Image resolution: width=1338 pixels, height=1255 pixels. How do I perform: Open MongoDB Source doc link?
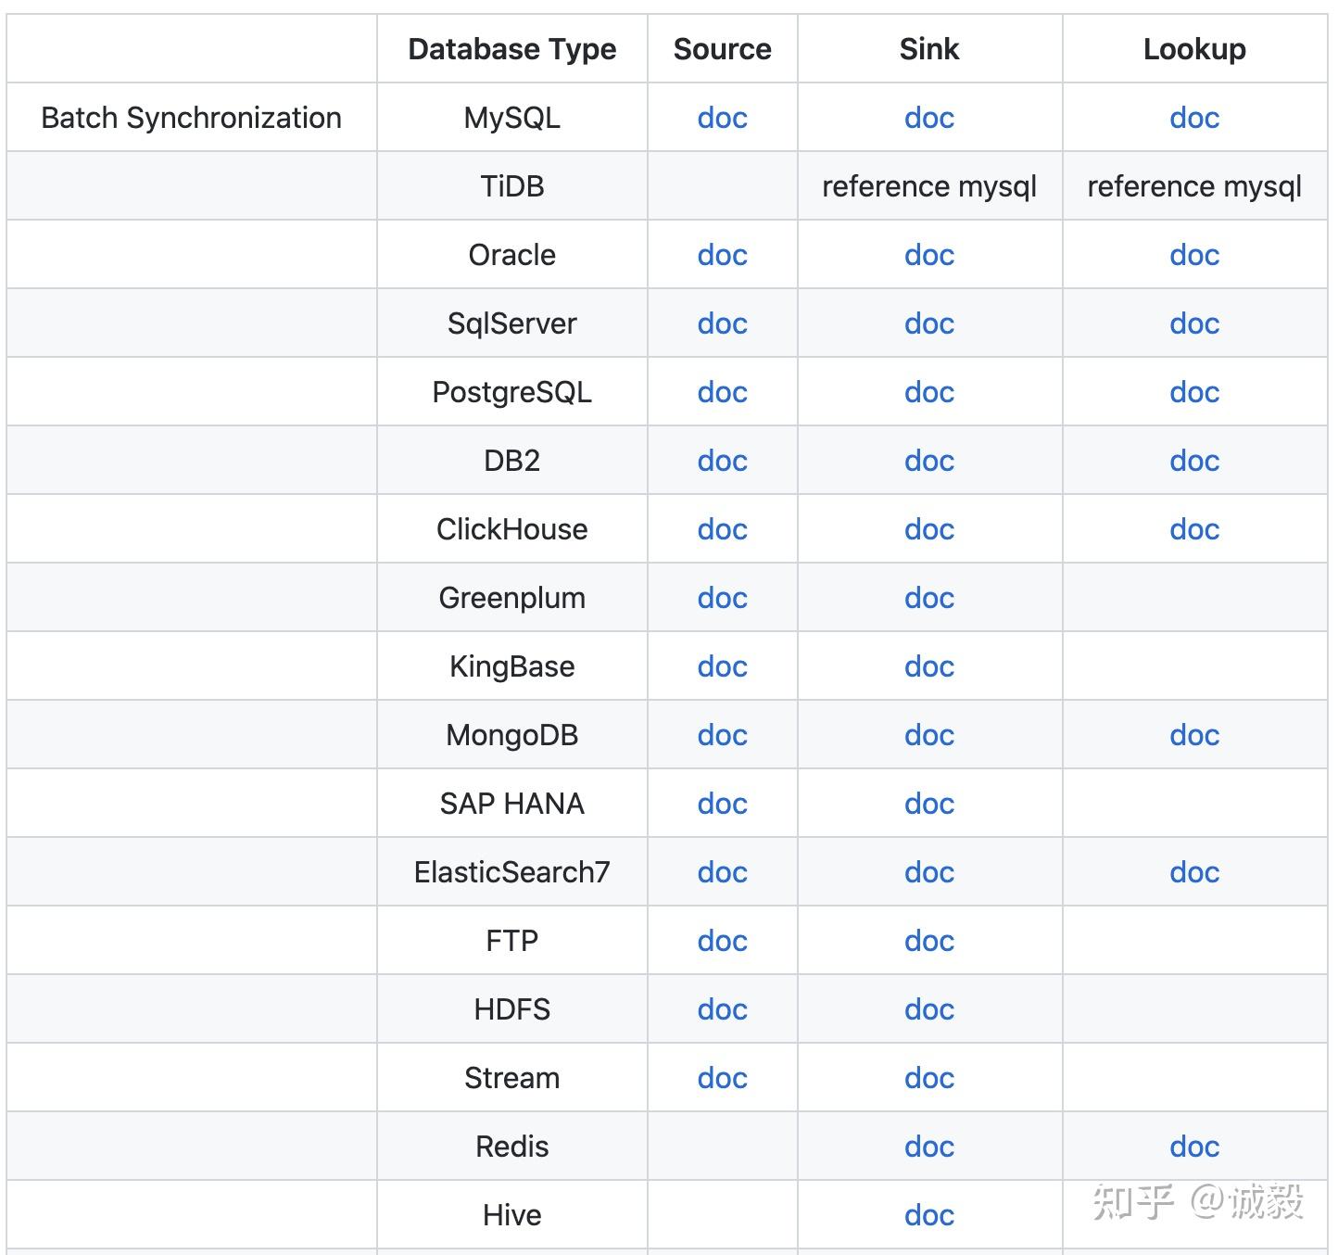[x=722, y=735]
